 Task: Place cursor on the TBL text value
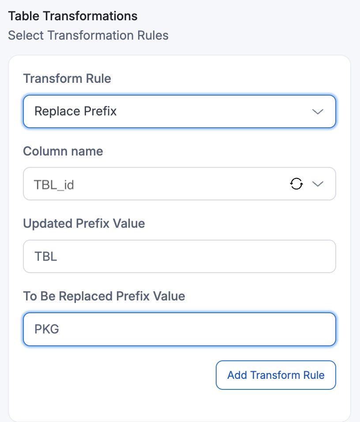pos(45,256)
